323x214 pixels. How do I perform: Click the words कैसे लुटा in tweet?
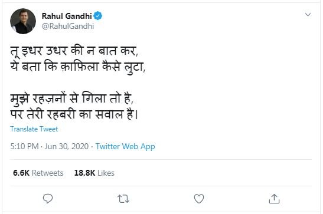coord(123,67)
